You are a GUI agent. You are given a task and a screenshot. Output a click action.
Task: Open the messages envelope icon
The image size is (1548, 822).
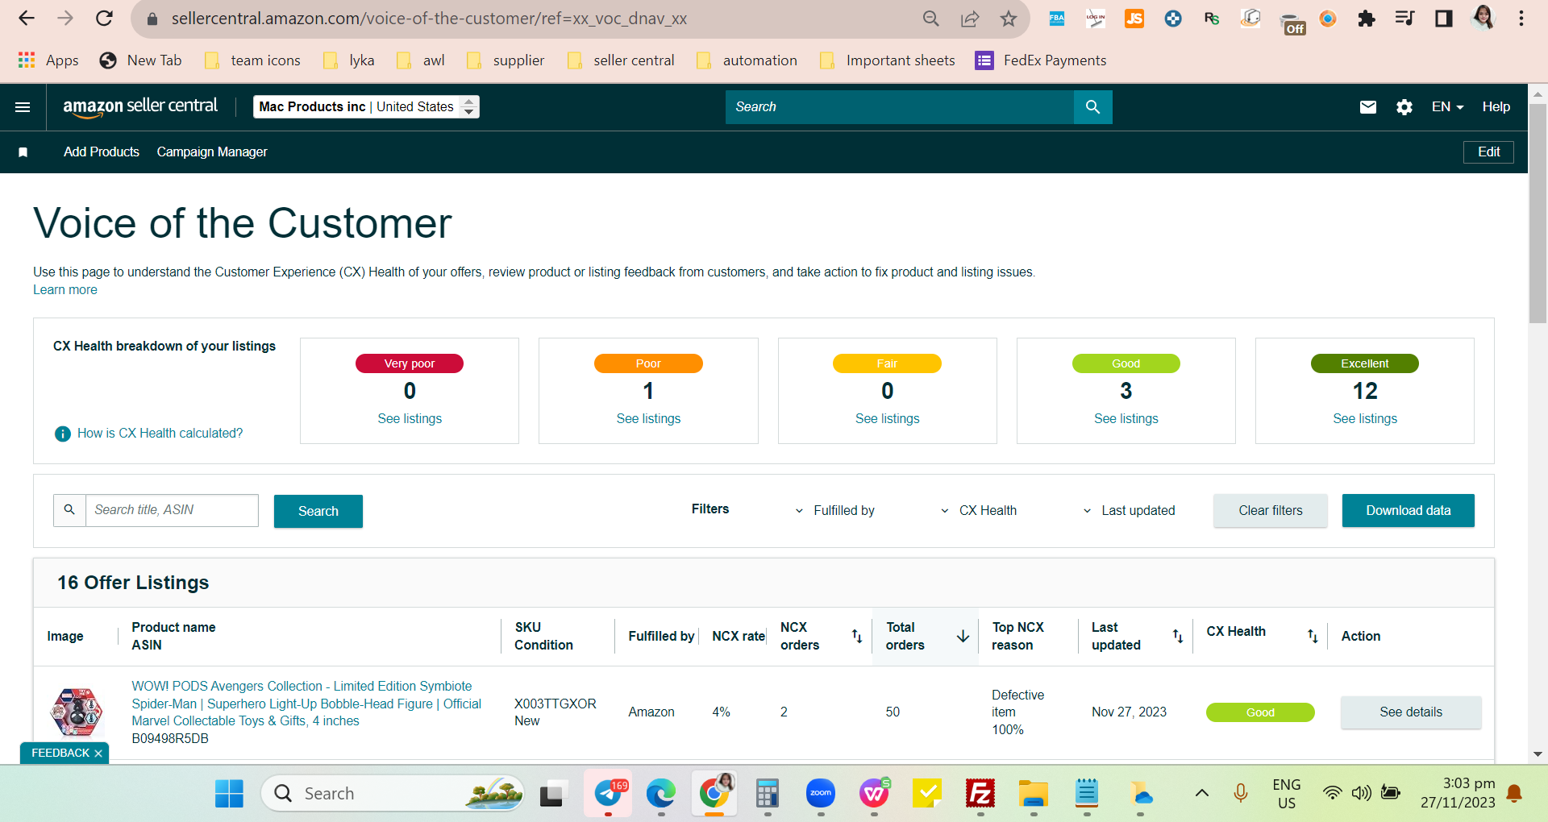(x=1368, y=107)
